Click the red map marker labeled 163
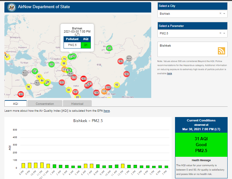This screenshot has height=179, width=232. [126, 74]
